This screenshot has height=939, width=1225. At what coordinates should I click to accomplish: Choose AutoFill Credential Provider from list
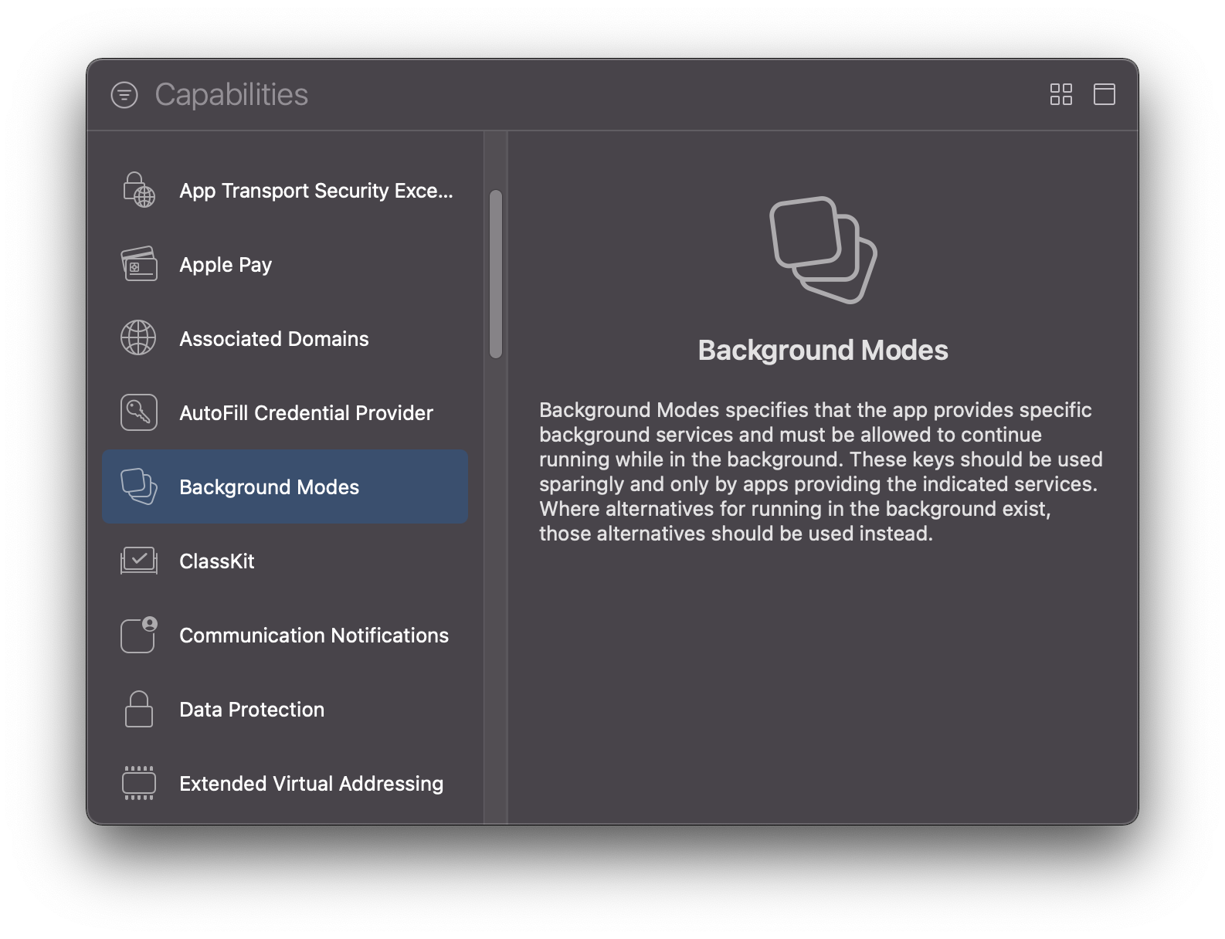click(285, 412)
